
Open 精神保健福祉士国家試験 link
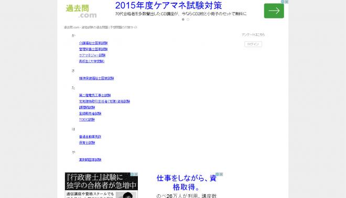coord(96,78)
